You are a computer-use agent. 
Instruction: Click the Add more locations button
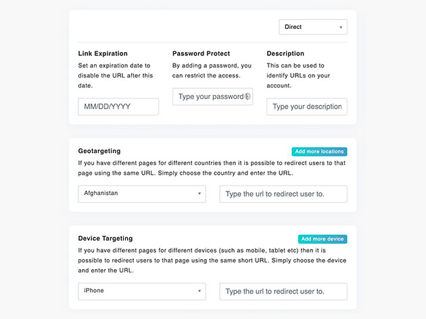click(319, 152)
